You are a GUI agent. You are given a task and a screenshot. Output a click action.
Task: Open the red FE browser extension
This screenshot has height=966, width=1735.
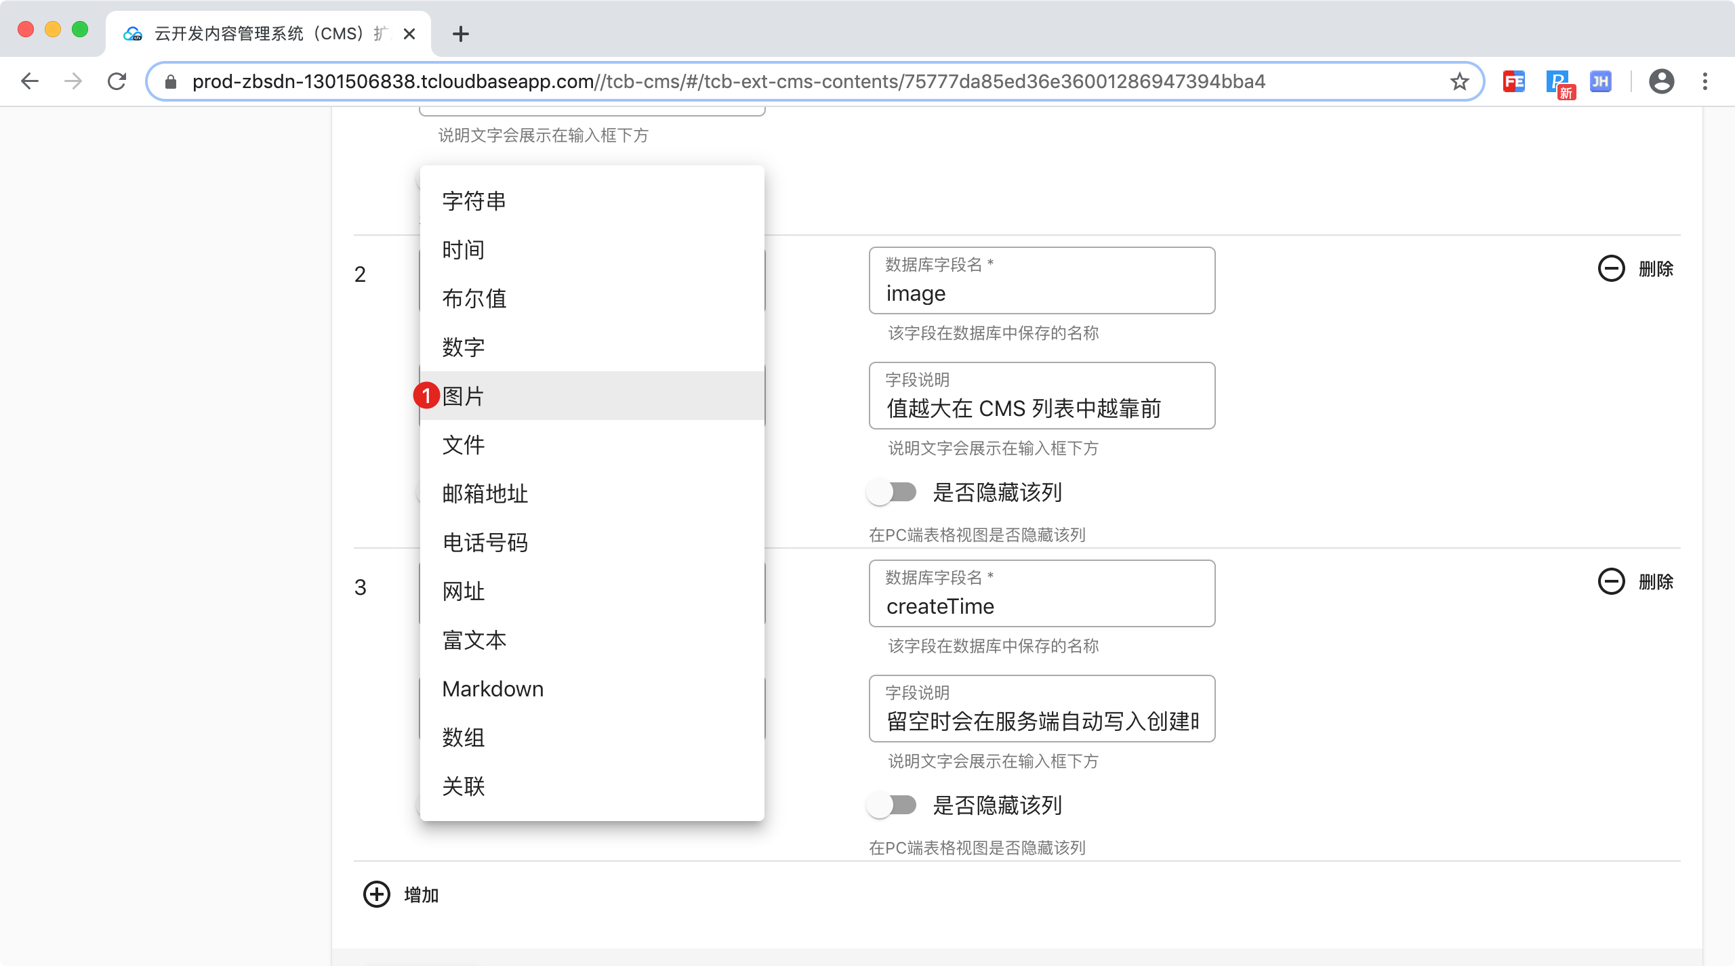point(1513,82)
